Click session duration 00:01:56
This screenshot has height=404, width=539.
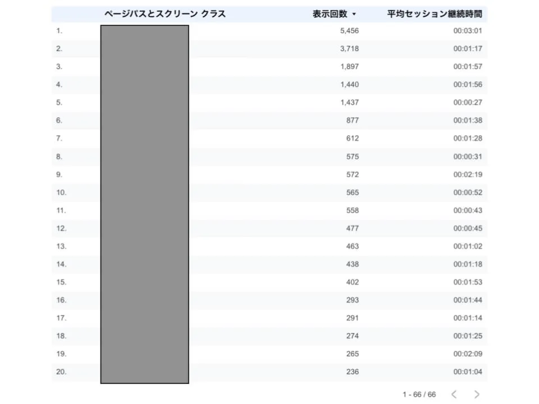(x=468, y=85)
